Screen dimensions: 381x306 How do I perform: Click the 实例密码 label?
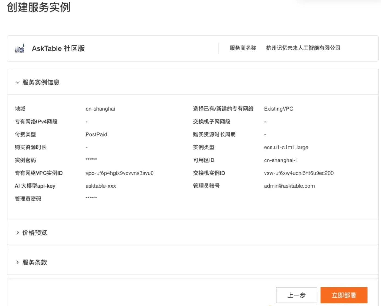coord(25,160)
